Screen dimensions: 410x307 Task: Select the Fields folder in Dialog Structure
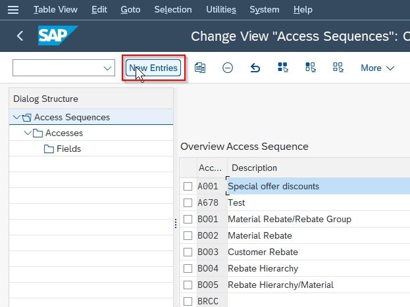63,149
